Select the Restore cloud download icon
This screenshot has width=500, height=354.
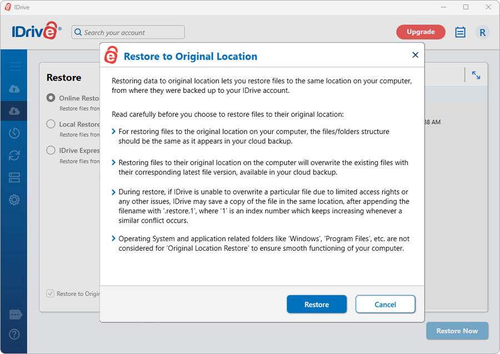tap(15, 111)
